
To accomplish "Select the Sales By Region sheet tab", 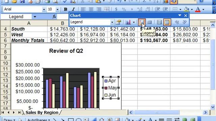I will click(42, 113).
